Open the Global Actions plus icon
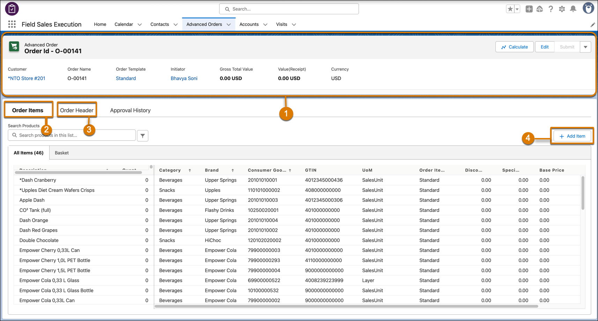Screen dimensions: 598x321 pos(529,9)
